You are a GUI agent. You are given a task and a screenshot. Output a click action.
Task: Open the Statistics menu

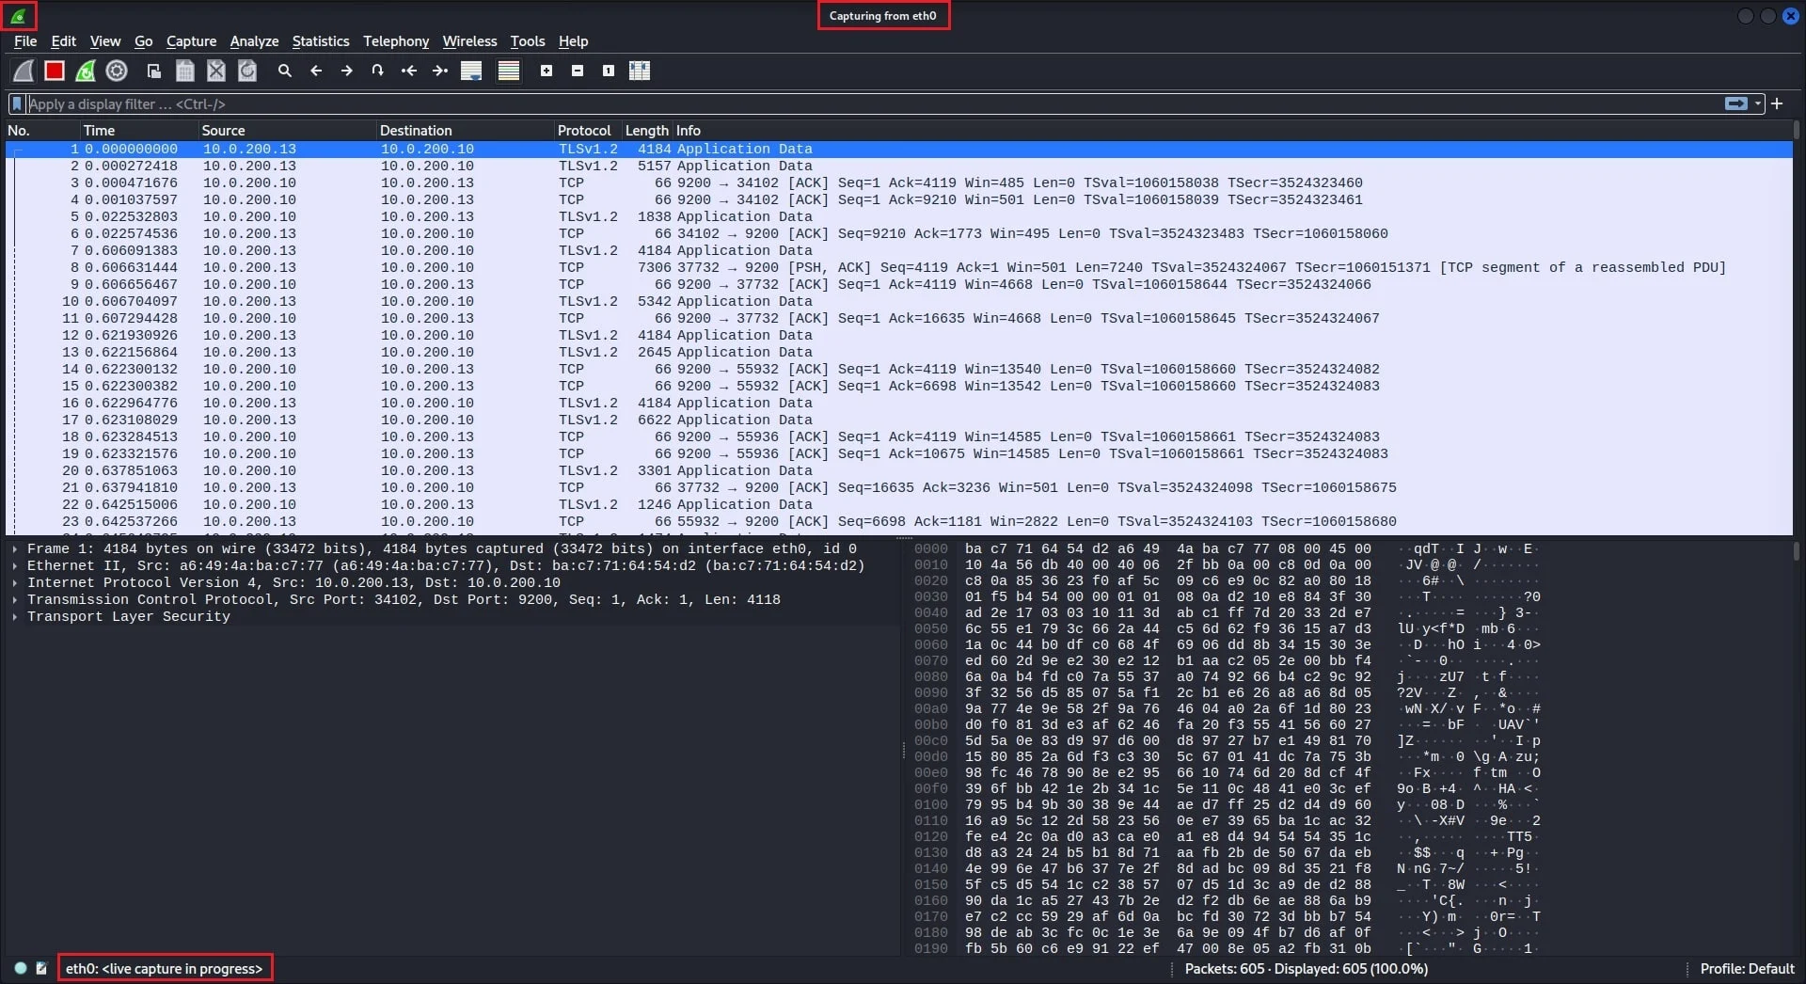(321, 41)
